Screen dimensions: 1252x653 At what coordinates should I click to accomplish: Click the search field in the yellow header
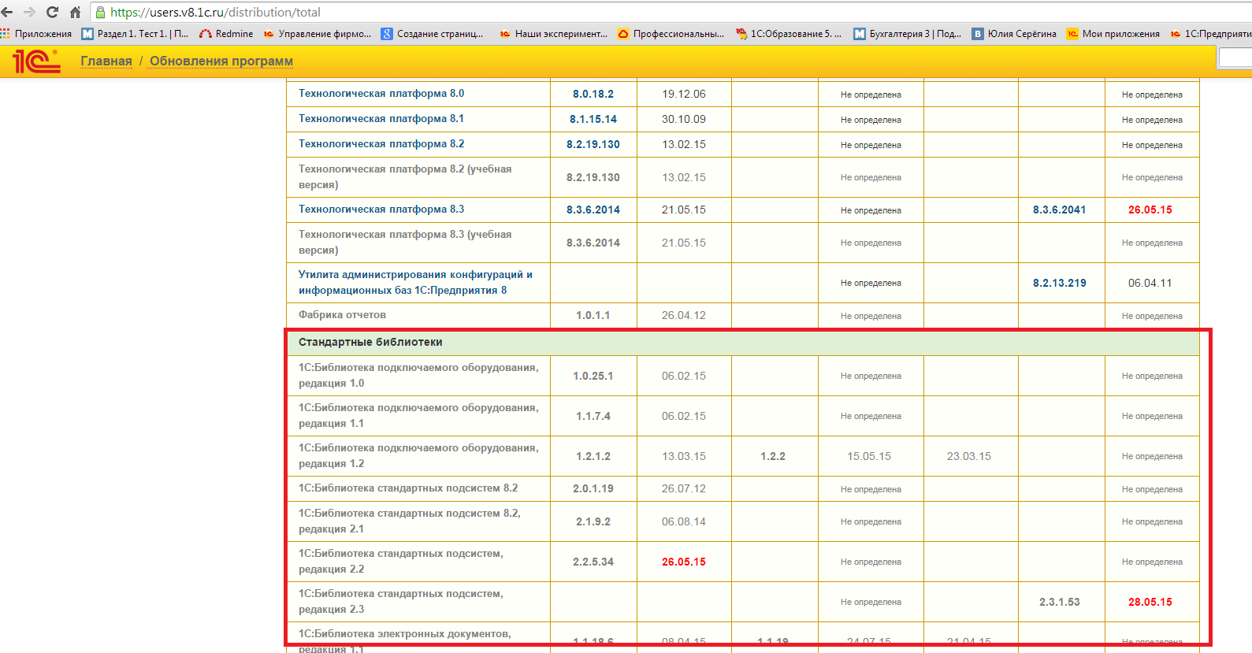(1235, 58)
